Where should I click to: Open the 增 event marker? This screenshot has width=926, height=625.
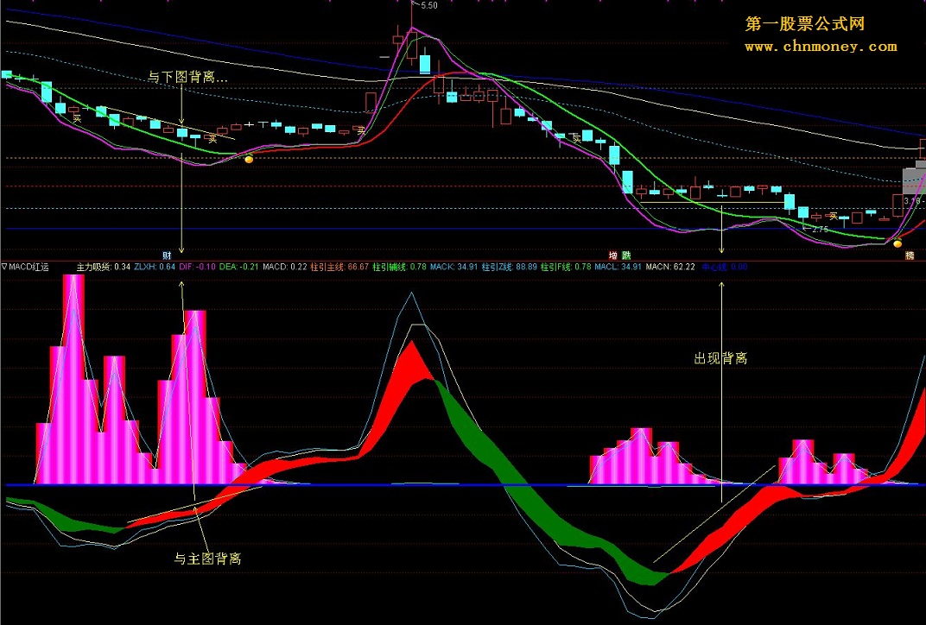(613, 256)
